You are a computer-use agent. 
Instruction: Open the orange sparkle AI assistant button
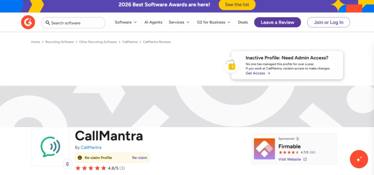[x=359, y=159]
